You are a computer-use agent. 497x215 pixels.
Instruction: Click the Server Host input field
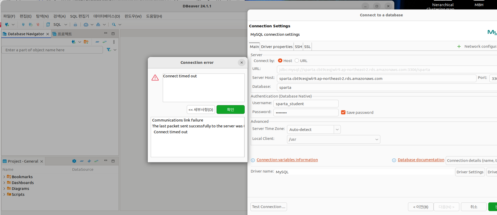click(x=377, y=78)
